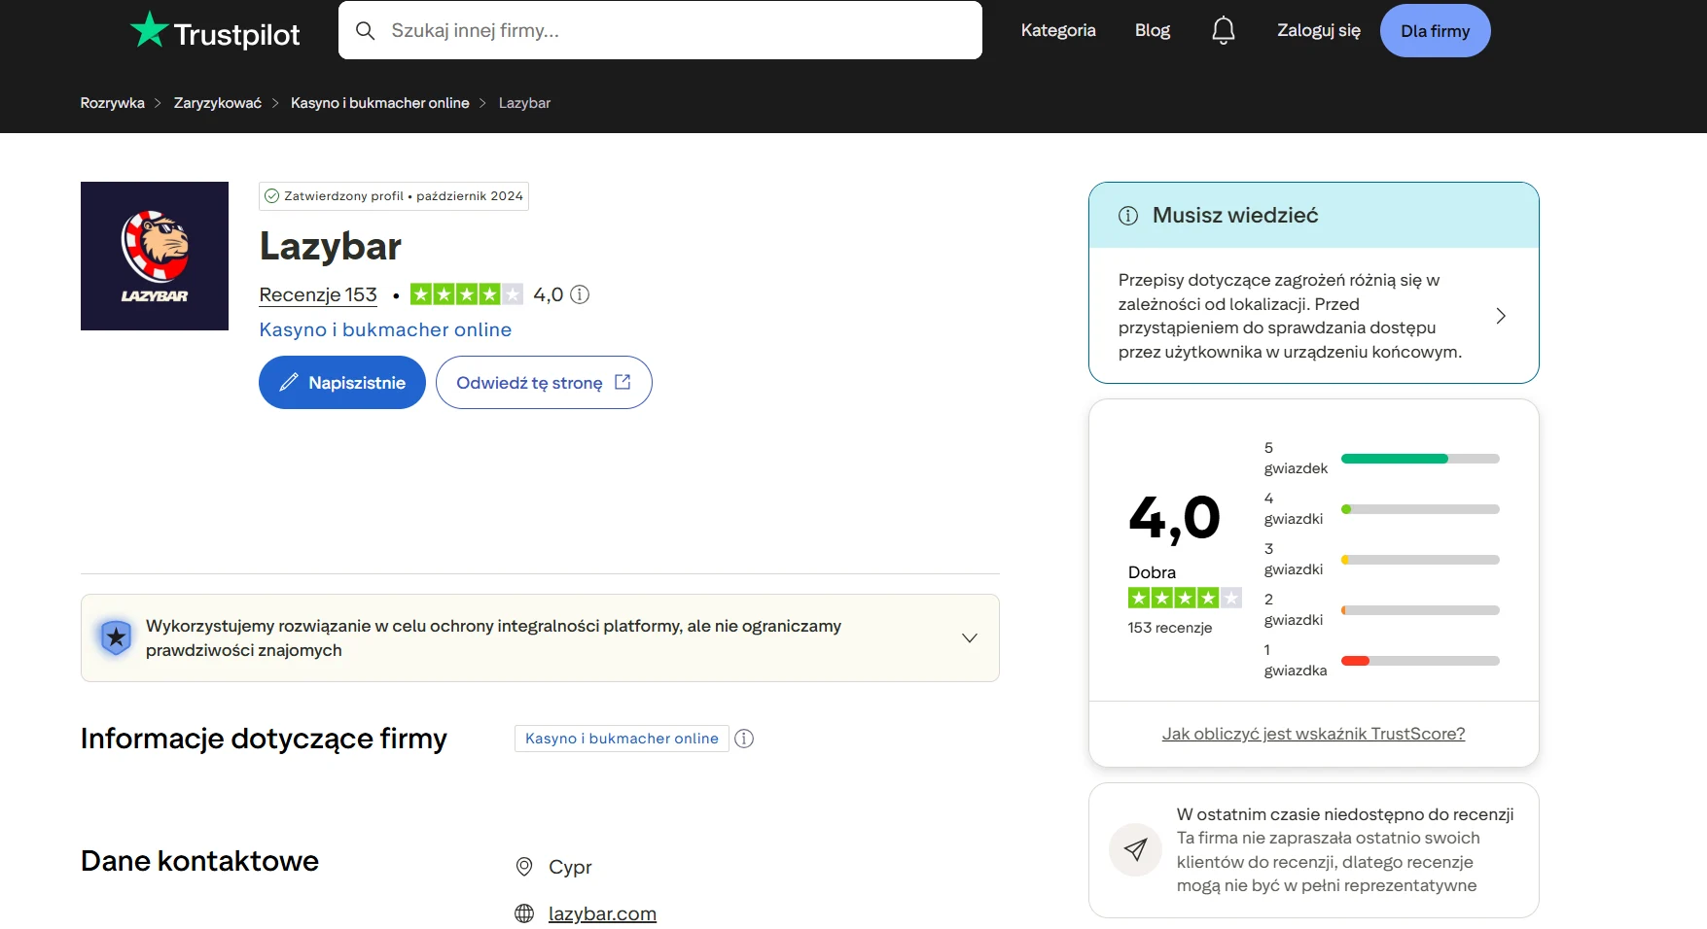
Task: Click star rating under Dobra
Action: pyautogui.click(x=1185, y=598)
